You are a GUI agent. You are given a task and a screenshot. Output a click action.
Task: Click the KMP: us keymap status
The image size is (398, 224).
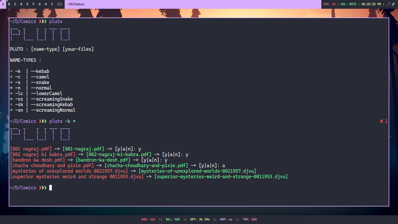(226, 219)
